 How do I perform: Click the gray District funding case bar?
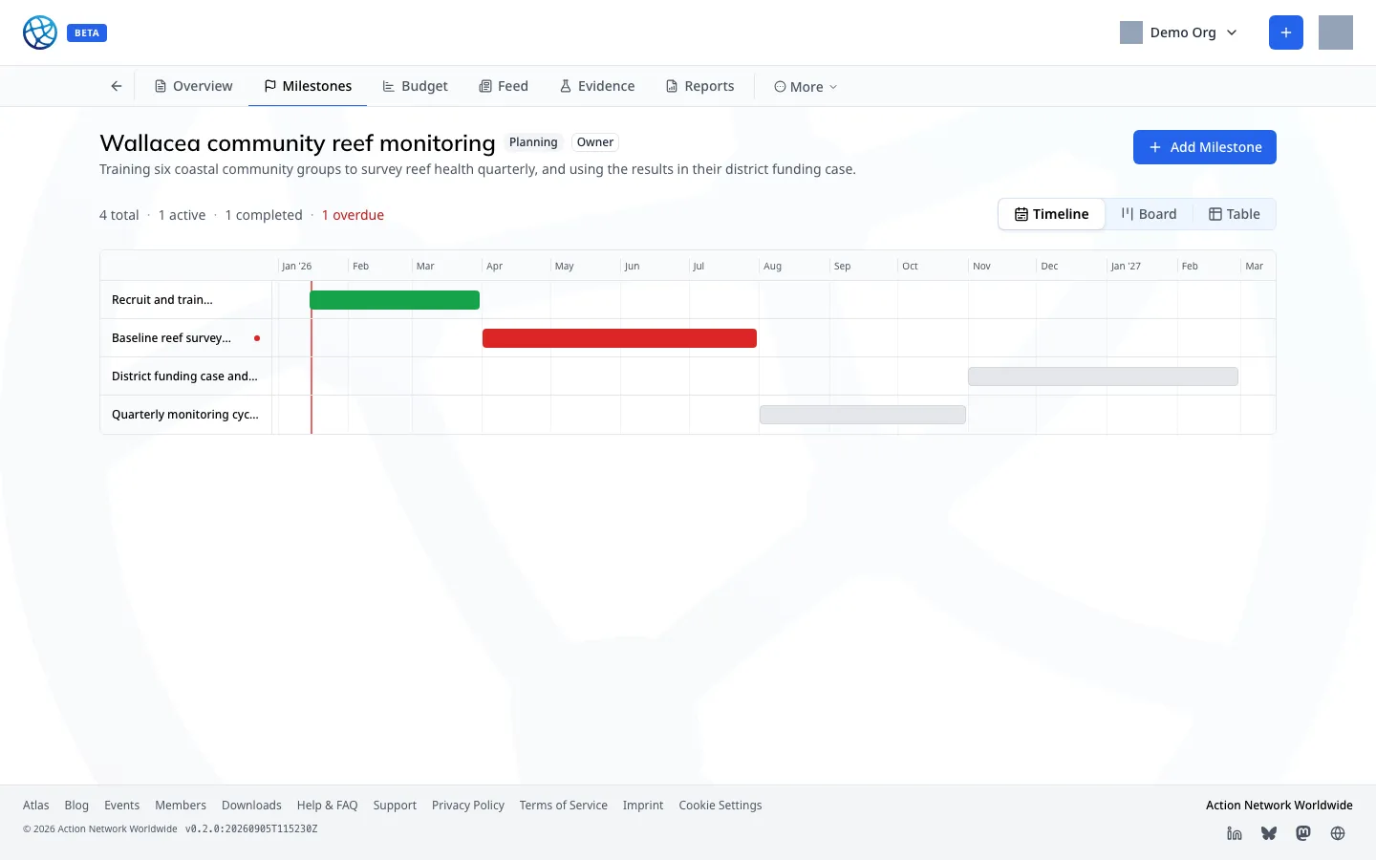[1103, 376]
